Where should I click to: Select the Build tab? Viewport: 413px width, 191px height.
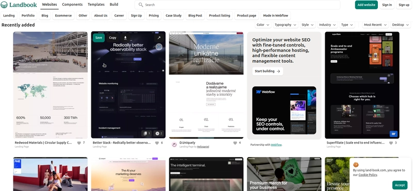(114, 5)
